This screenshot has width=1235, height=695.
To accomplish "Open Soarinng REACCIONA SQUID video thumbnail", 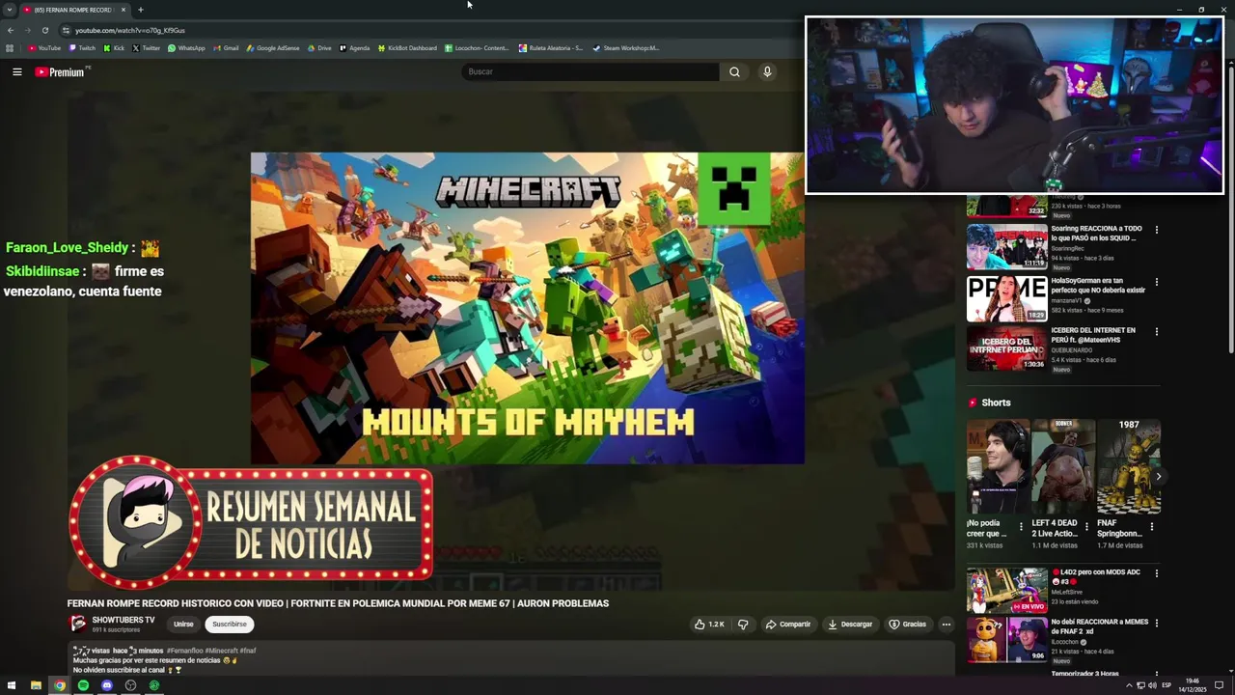I will [1006, 247].
